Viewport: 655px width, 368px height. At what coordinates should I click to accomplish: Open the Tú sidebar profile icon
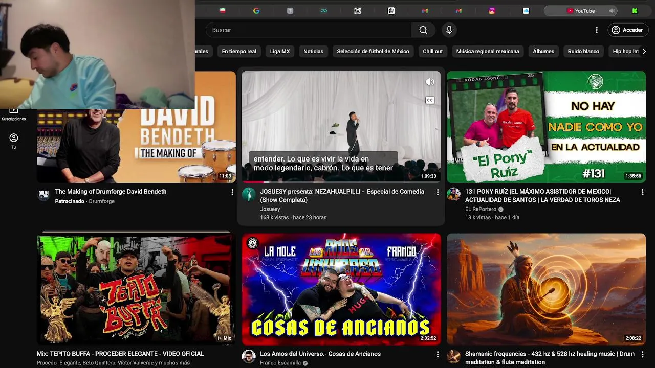coord(14,142)
